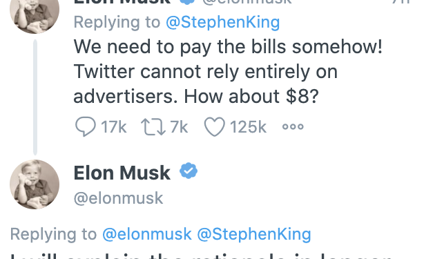
Task: Click the partially visible verified badge at top
Action: 187,2
